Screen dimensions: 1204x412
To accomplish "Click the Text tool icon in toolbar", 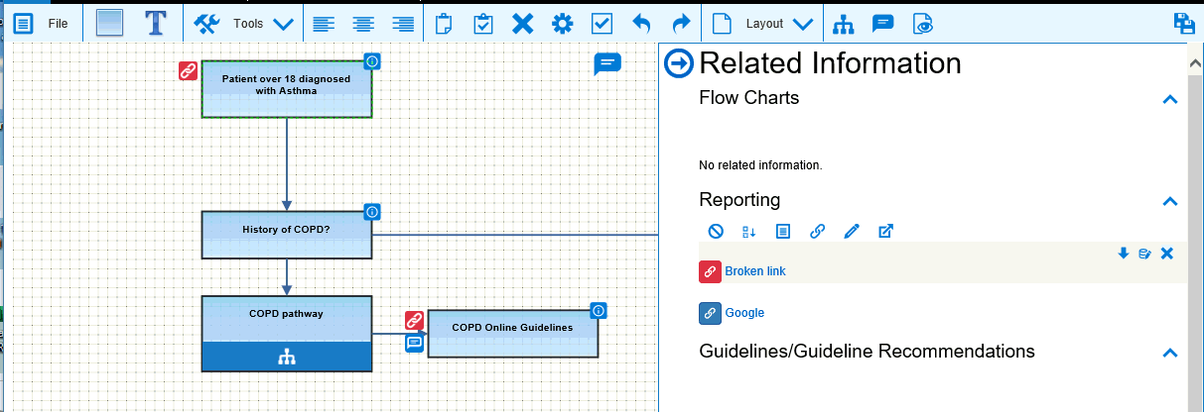I will tap(156, 23).
